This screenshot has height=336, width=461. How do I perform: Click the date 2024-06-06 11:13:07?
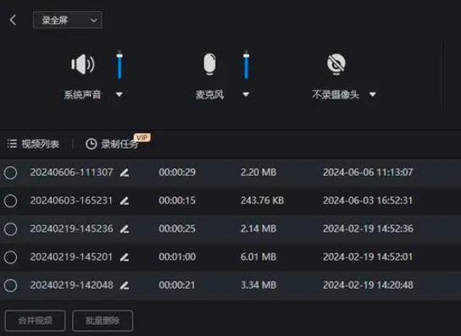click(368, 172)
